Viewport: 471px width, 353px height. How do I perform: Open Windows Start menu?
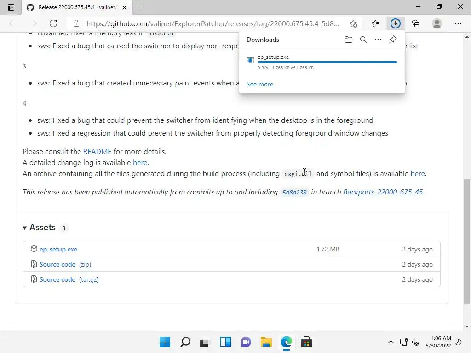click(165, 342)
